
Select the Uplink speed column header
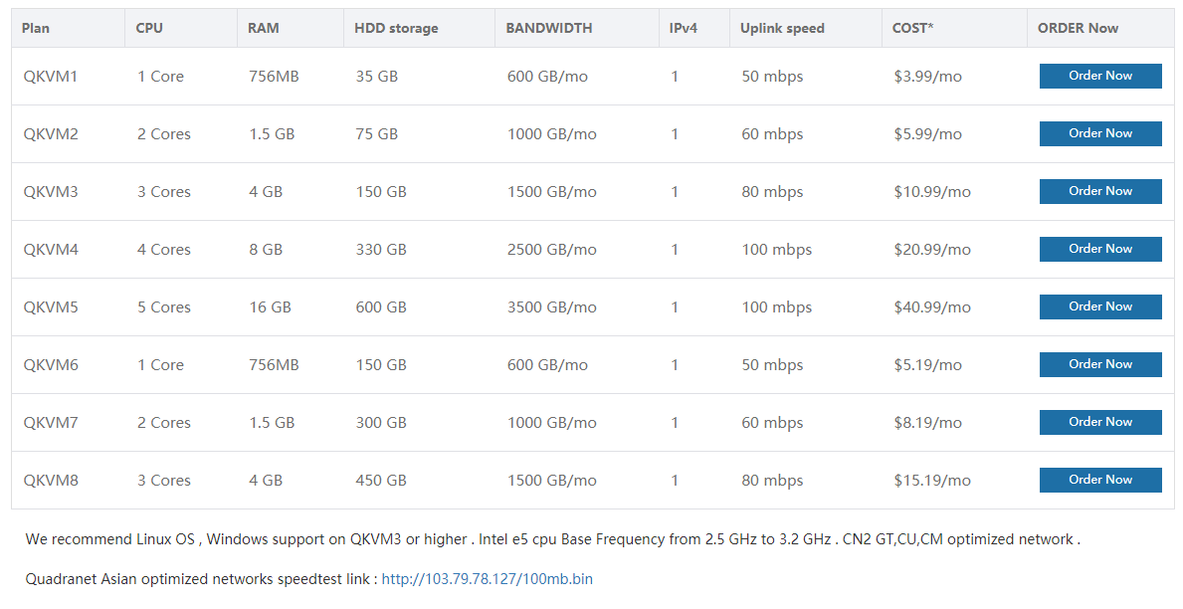(x=782, y=28)
